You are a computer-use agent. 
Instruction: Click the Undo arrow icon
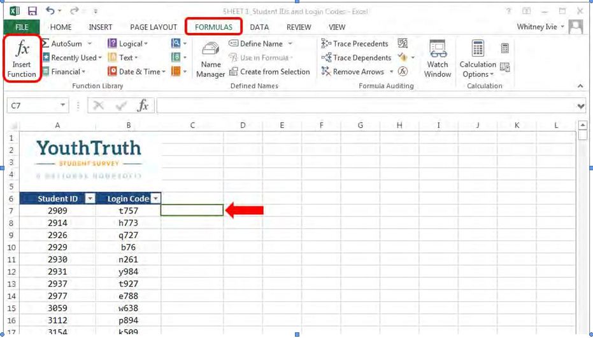point(50,11)
